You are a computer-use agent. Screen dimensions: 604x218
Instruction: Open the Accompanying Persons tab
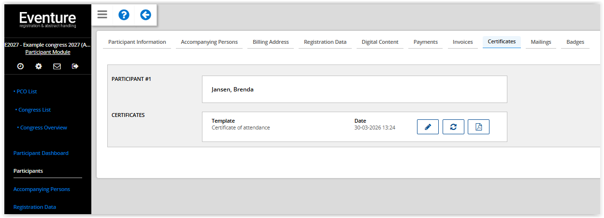(209, 42)
